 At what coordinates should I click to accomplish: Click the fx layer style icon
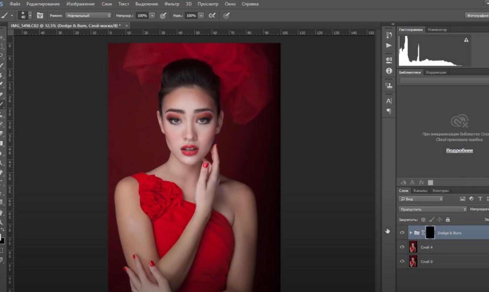pyautogui.click(x=421, y=182)
